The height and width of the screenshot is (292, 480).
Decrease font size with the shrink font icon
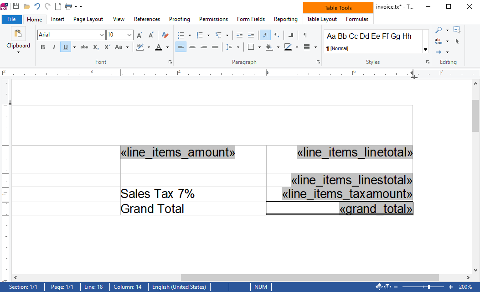point(150,35)
